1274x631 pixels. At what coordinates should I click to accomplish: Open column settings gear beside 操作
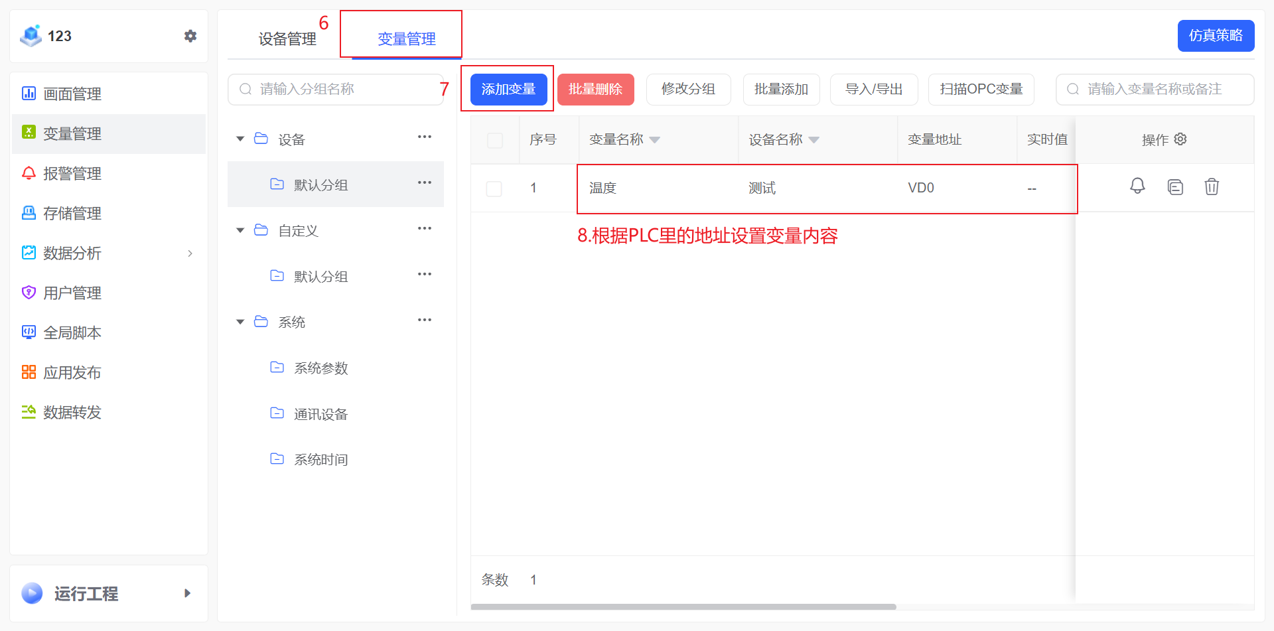(1180, 139)
